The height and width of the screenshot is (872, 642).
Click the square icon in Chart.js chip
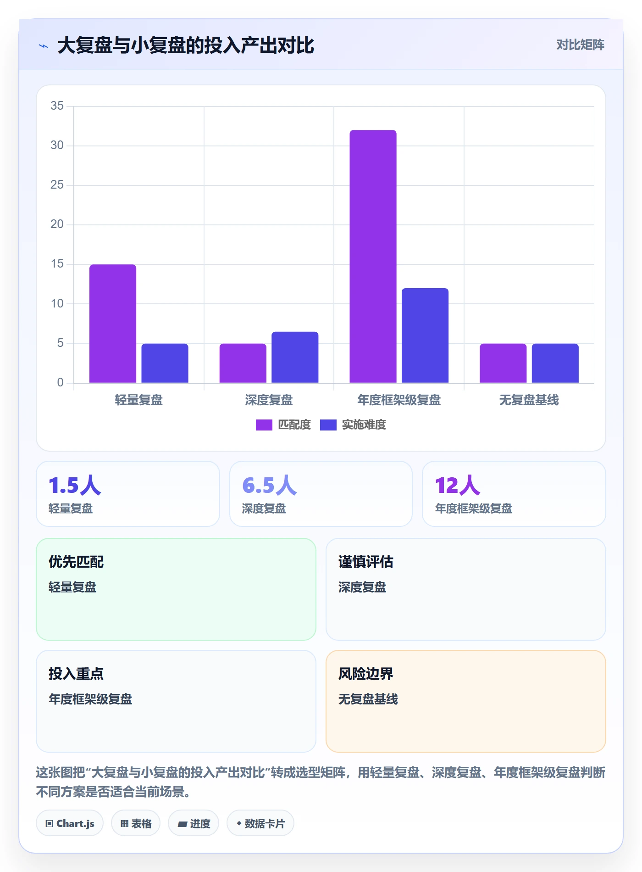(x=49, y=824)
